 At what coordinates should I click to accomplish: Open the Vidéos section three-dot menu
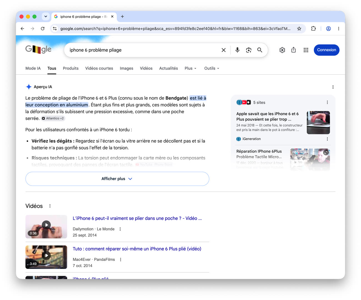pyautogui.click(x=50, y=206)
